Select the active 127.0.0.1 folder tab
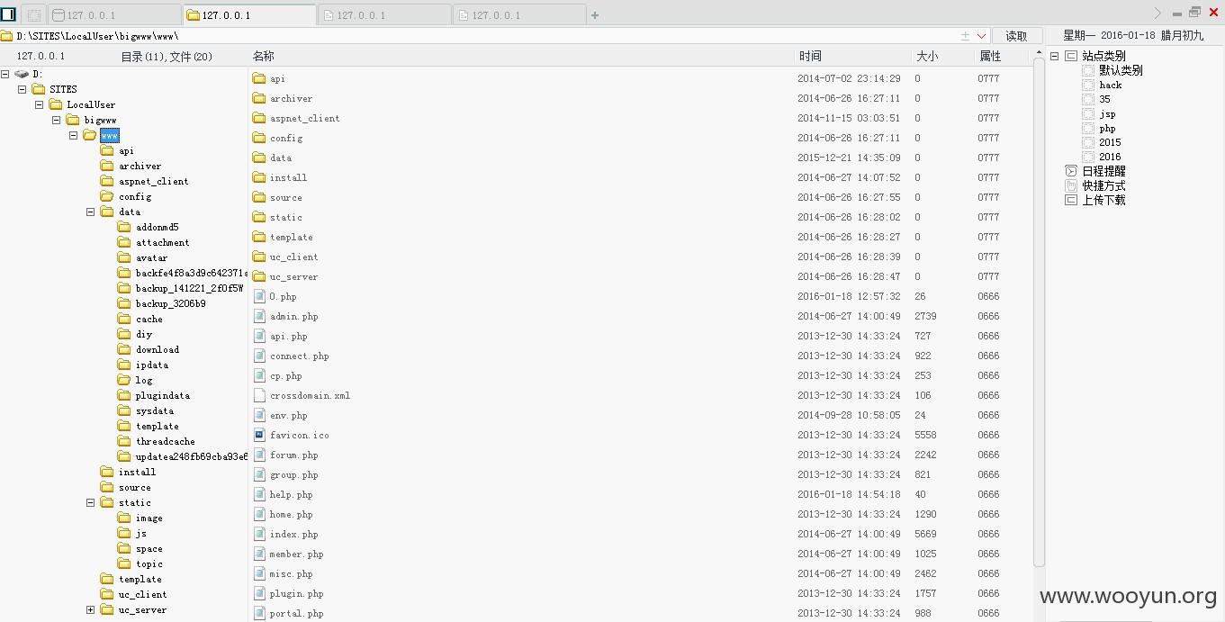 pos(249,15)
